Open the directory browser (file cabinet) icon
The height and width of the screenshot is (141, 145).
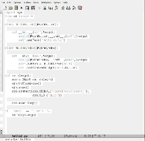click(16, 8)
